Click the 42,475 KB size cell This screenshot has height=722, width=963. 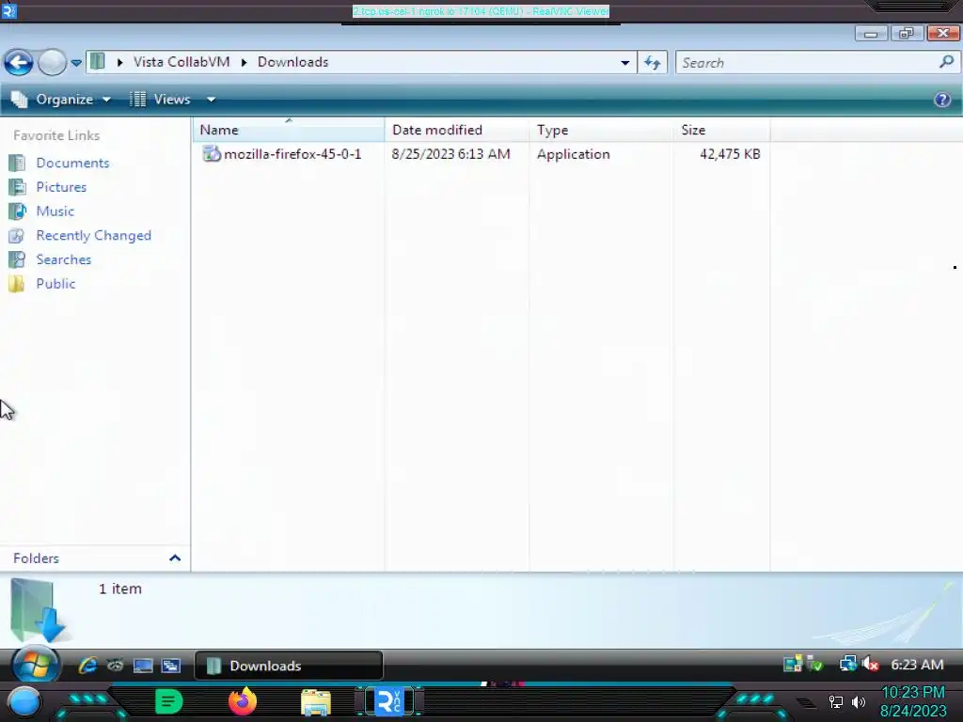[x=730, y=154]
